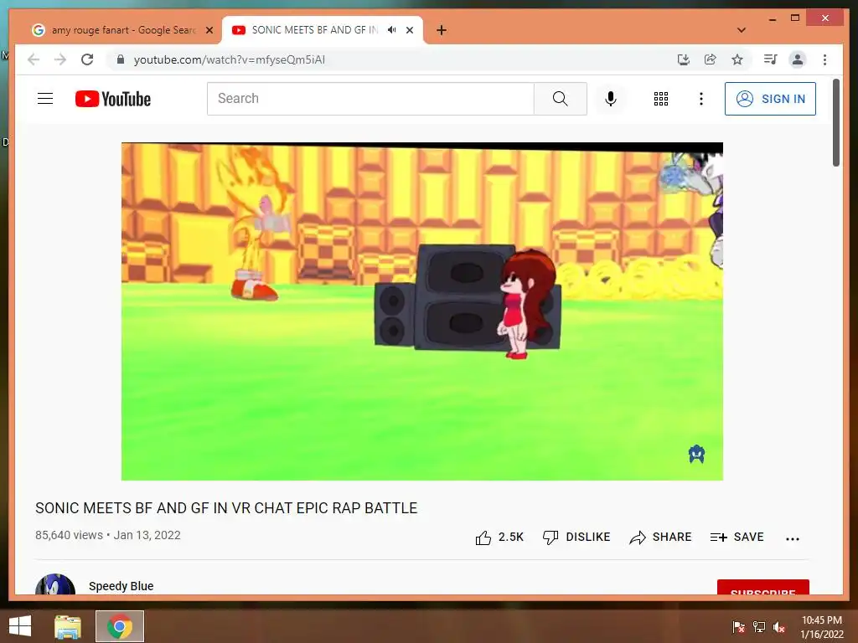Save video to playlist via SAVE
858x643 pixels.
[x=737, y=538]
